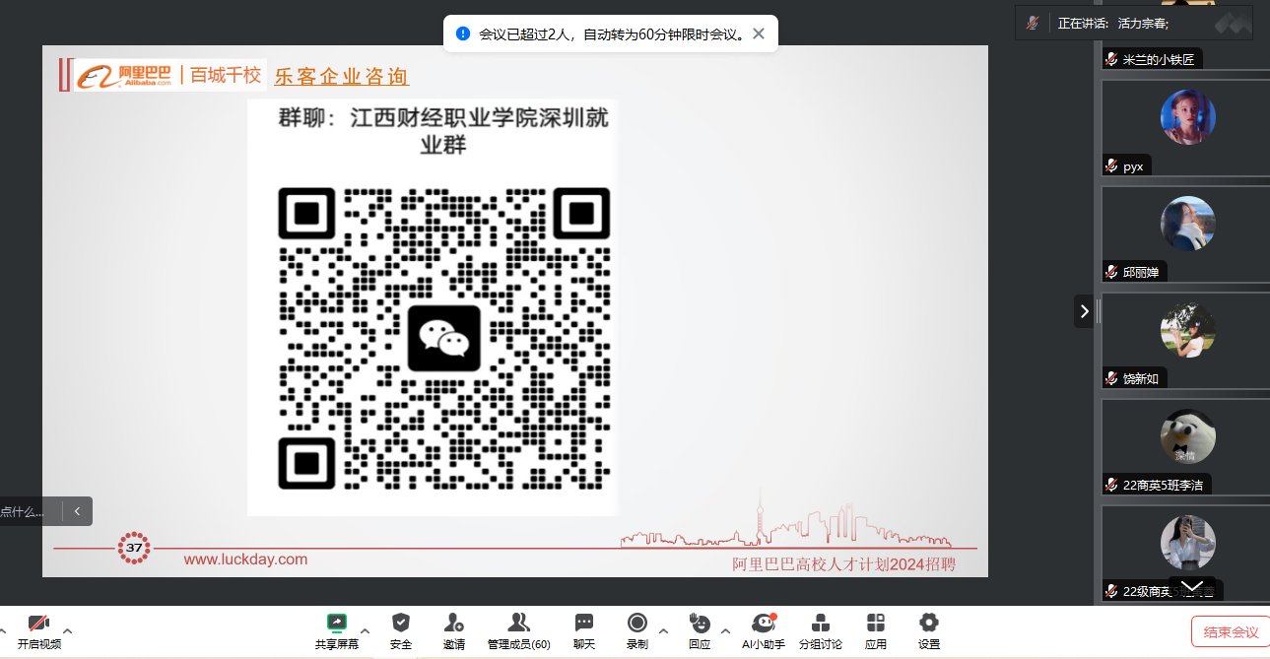The height and width of the screenshot is (659, 1270).
Task: Open 管理成员(60) member management
Action: (x=518, y=628)
